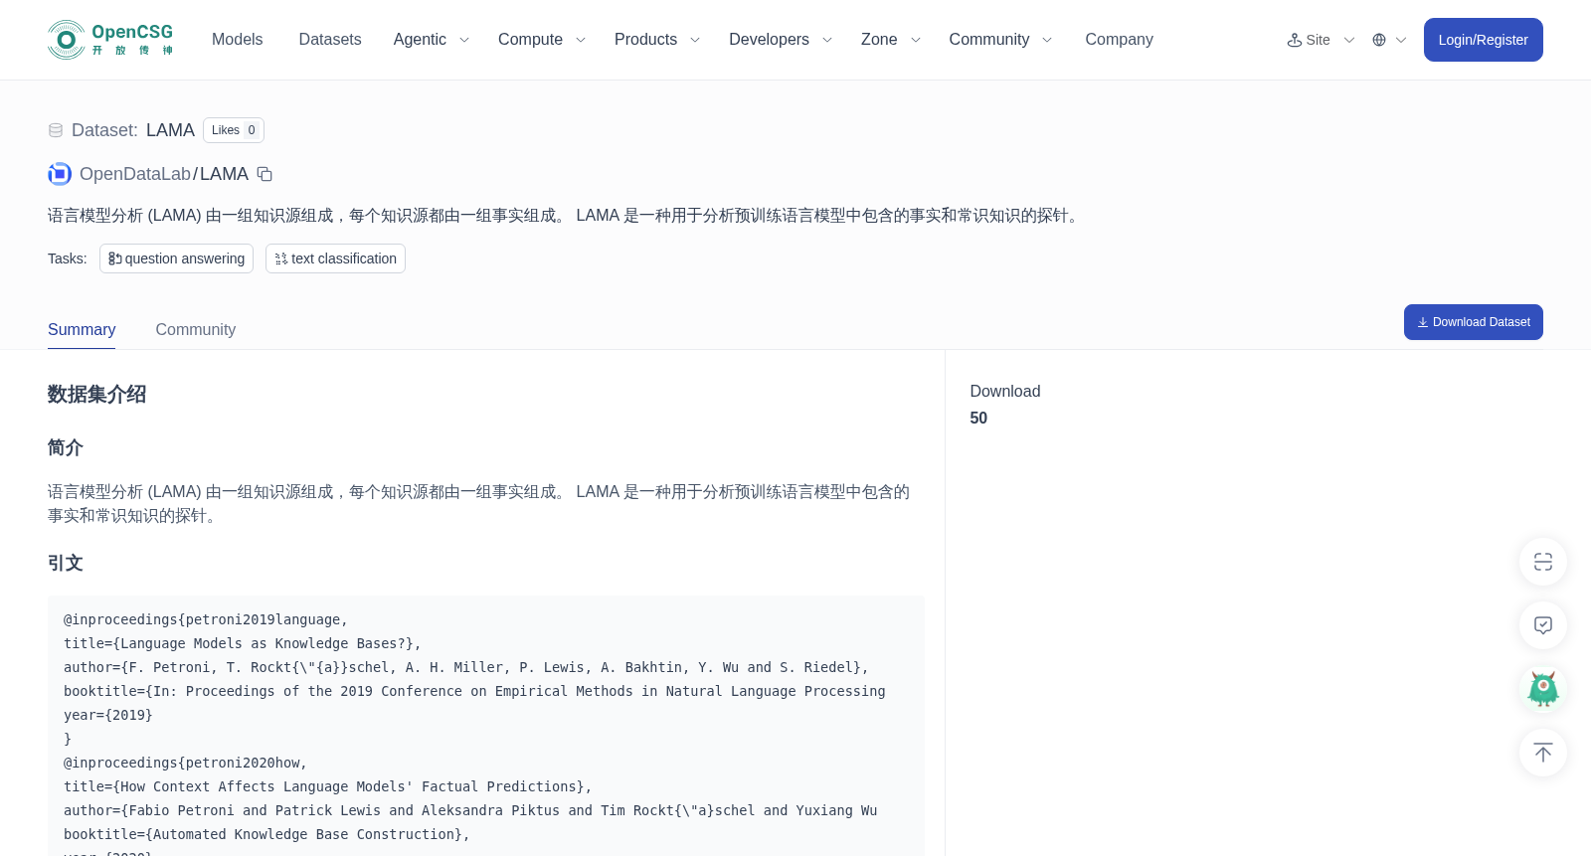Click the globe language icon
Screen dimensions: 1591x856
coord(1379,40)
